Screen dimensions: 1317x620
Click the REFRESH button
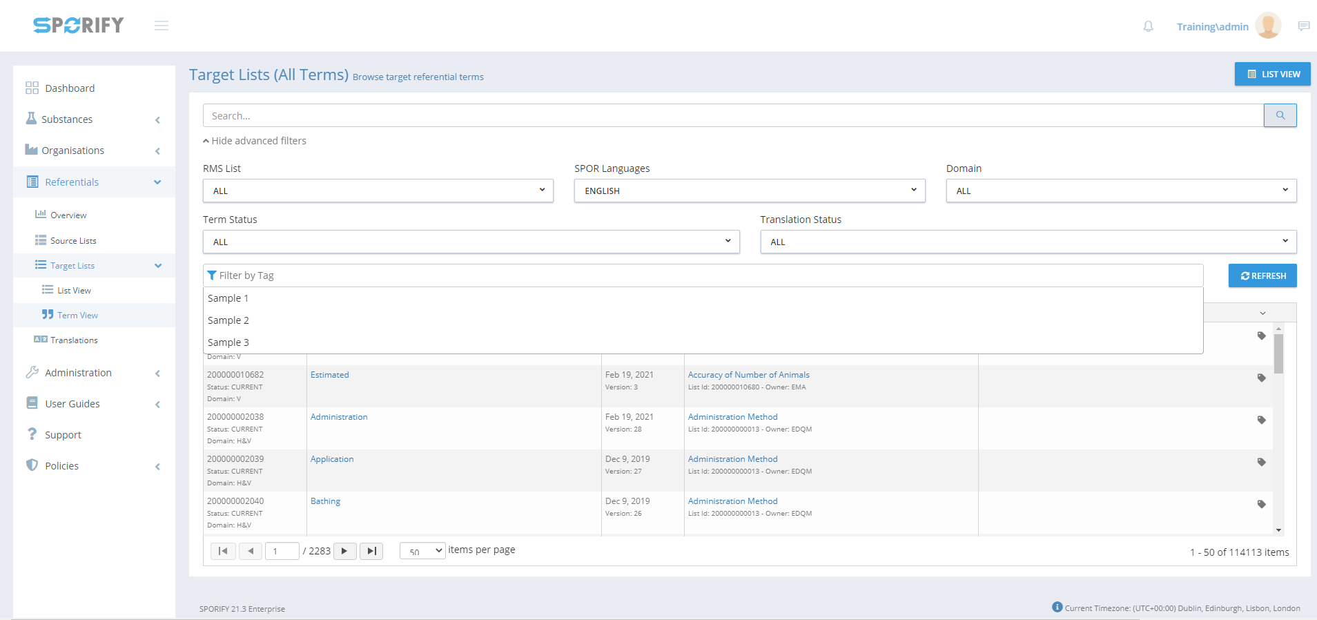(x=1262, y=275)
